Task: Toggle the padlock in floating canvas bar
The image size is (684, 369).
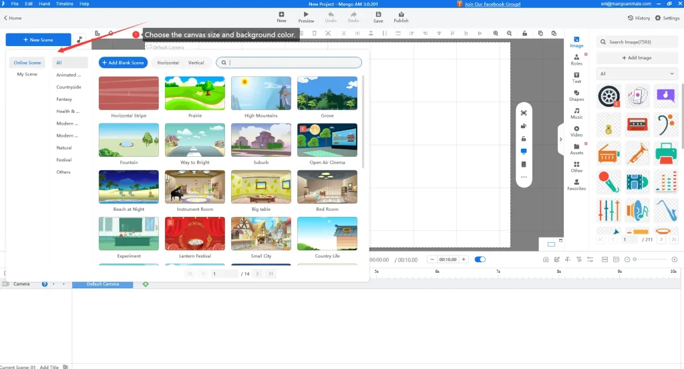Action: click(524, 139)
